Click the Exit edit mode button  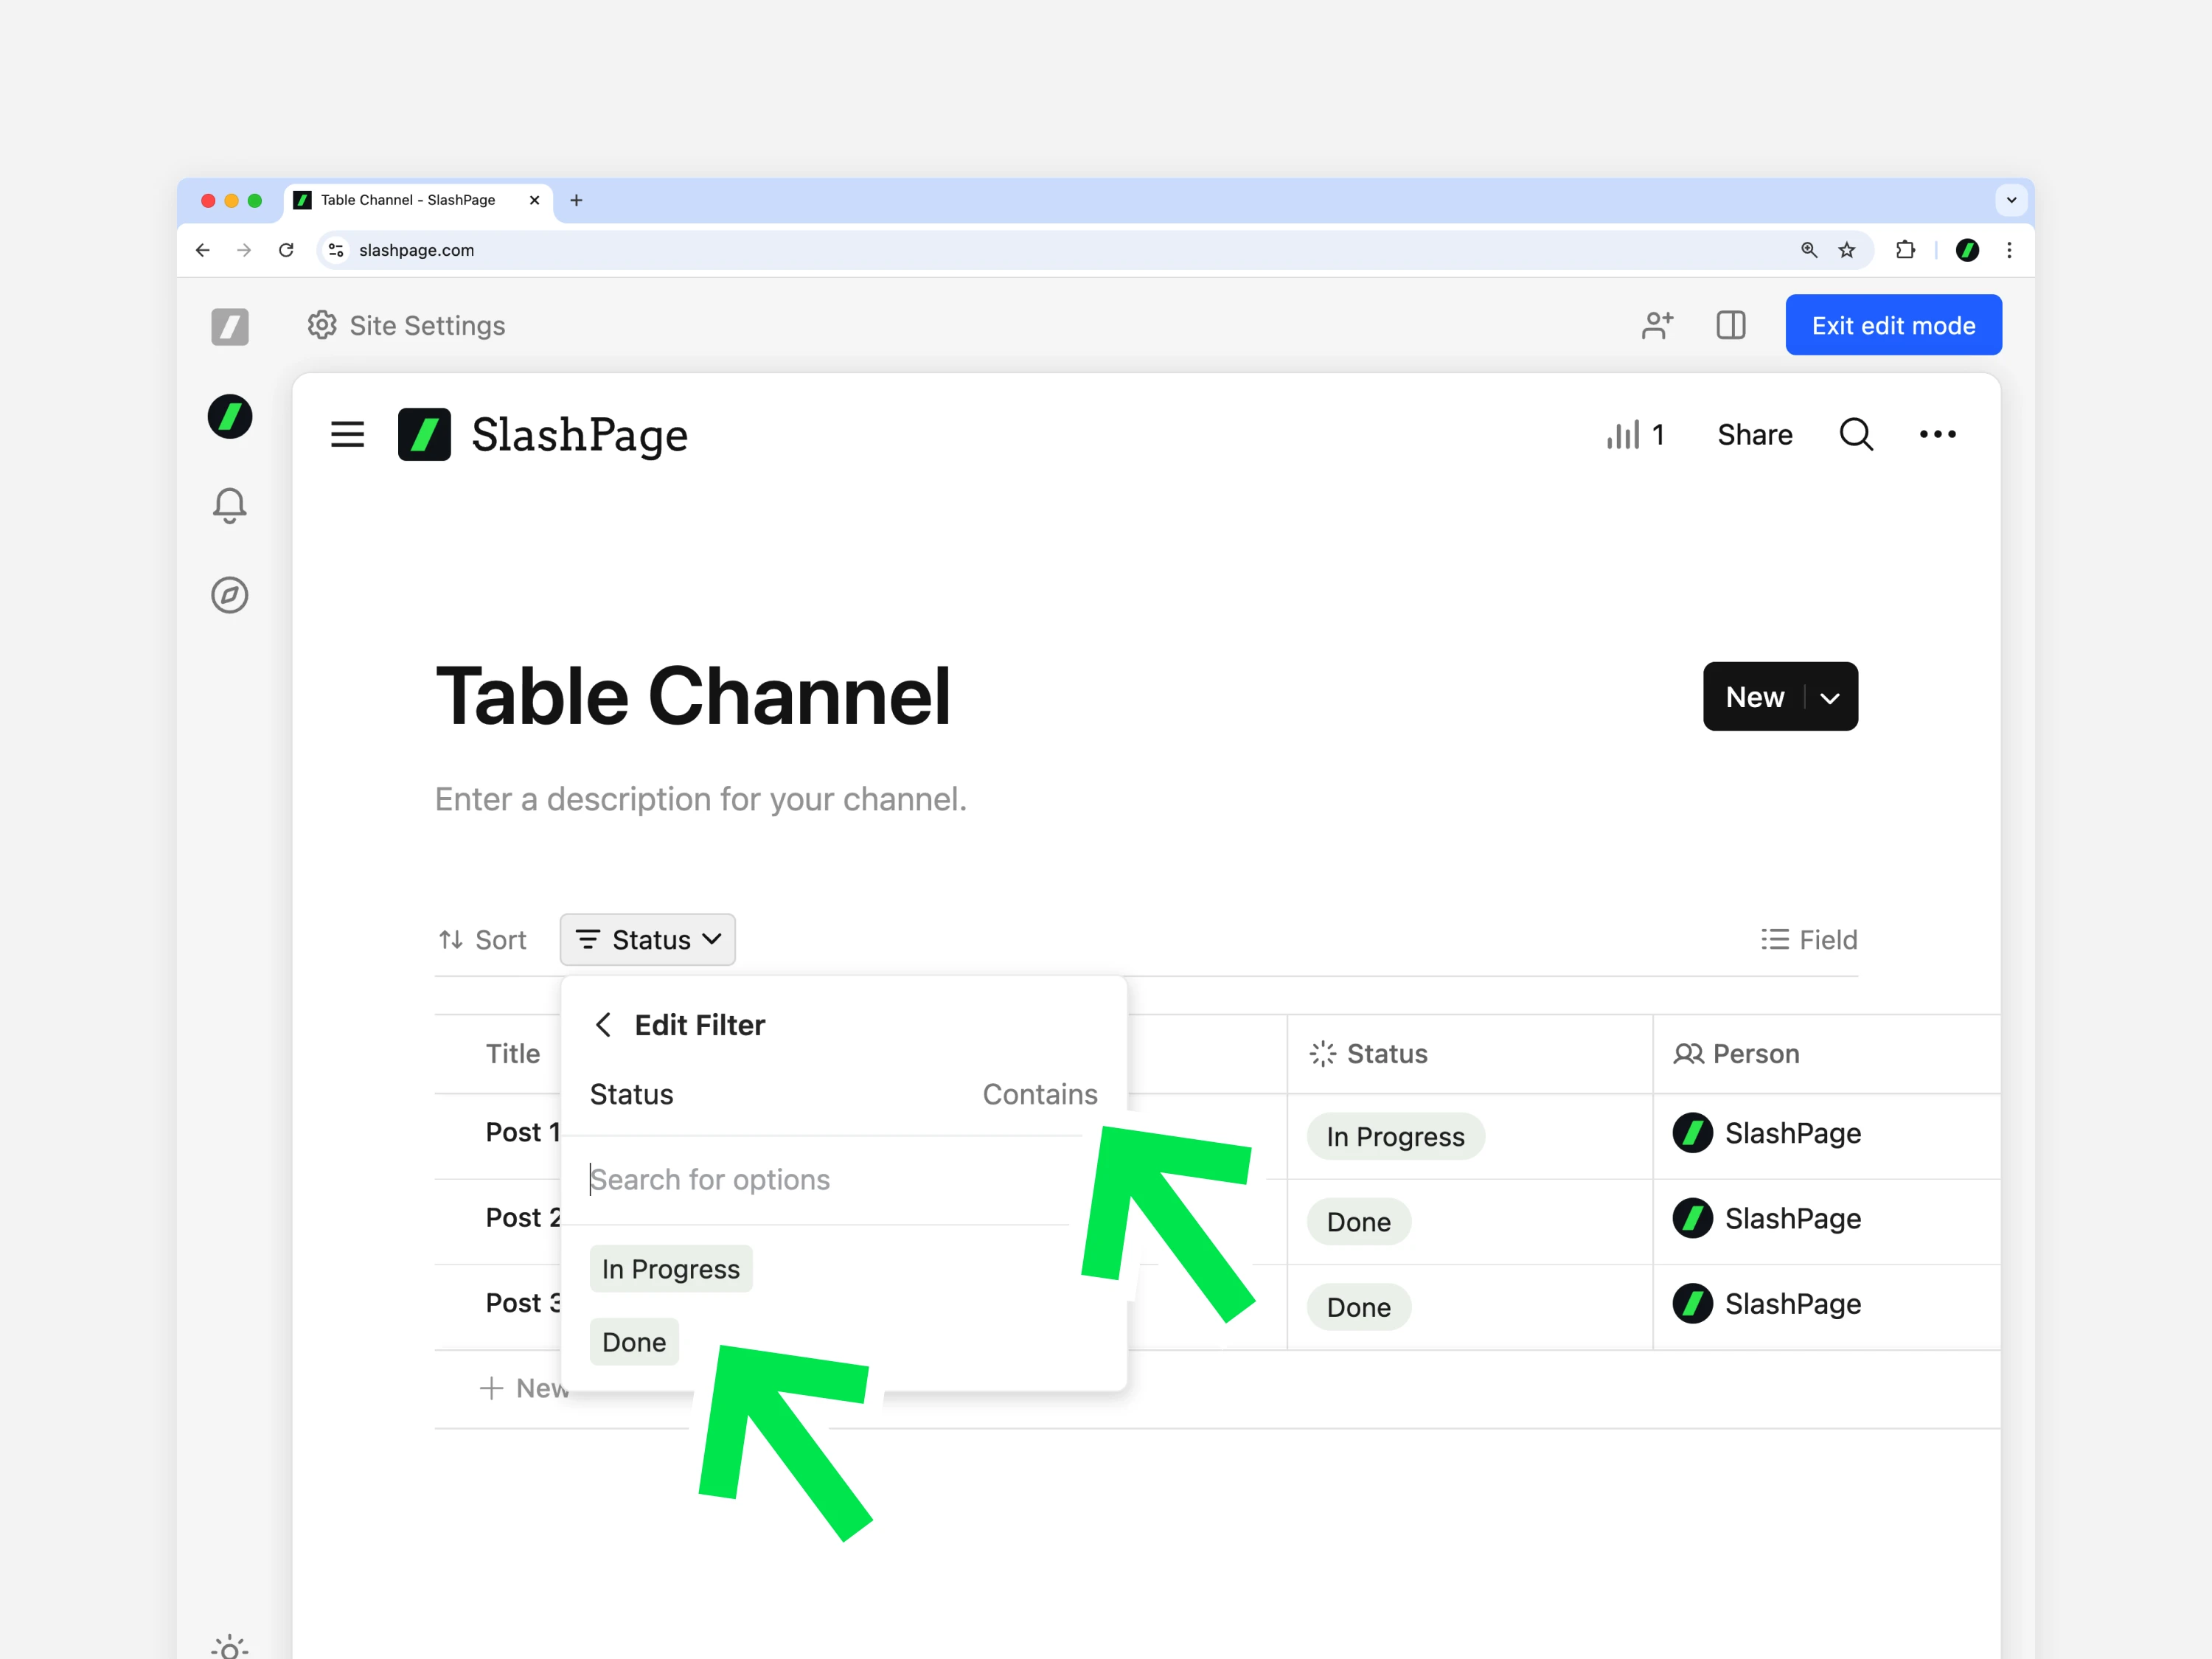point(1893,325)
